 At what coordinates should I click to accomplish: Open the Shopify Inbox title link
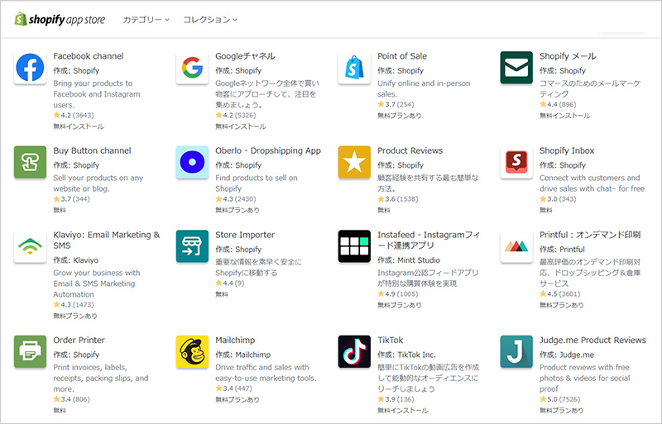tap(567, 150)
